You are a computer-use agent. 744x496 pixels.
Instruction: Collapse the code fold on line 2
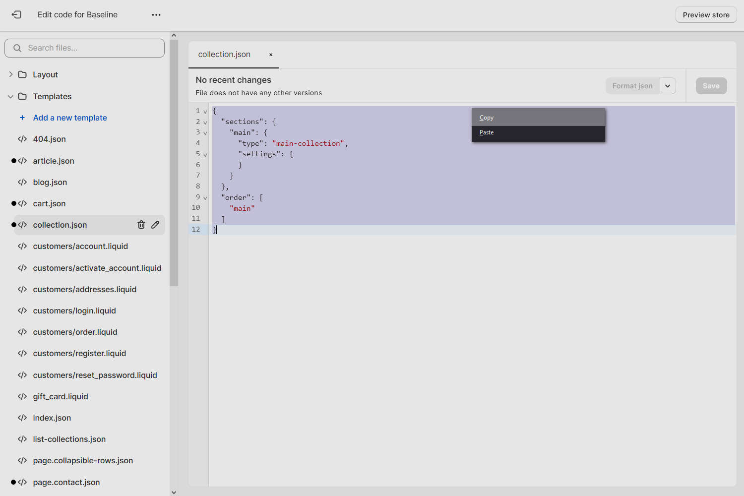pos(205,123)
